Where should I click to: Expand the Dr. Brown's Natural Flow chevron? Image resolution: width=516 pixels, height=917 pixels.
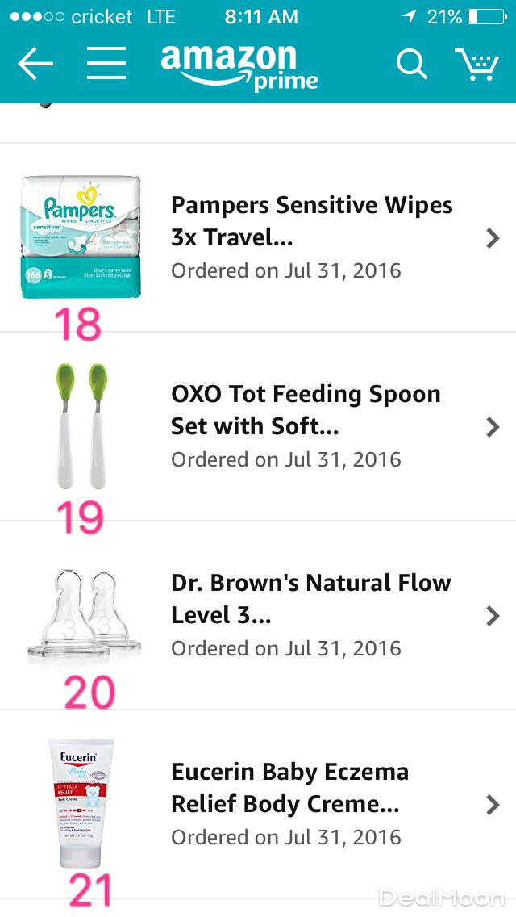point(493,615)
